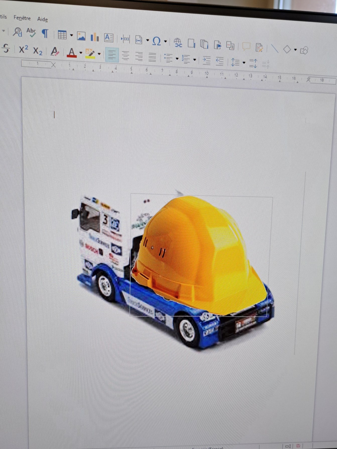This screenshot has width=337, height=449.
Task: Select the Line drawing tool
Action: [275, 48]
